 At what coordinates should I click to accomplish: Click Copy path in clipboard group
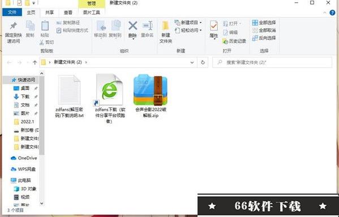68,23
